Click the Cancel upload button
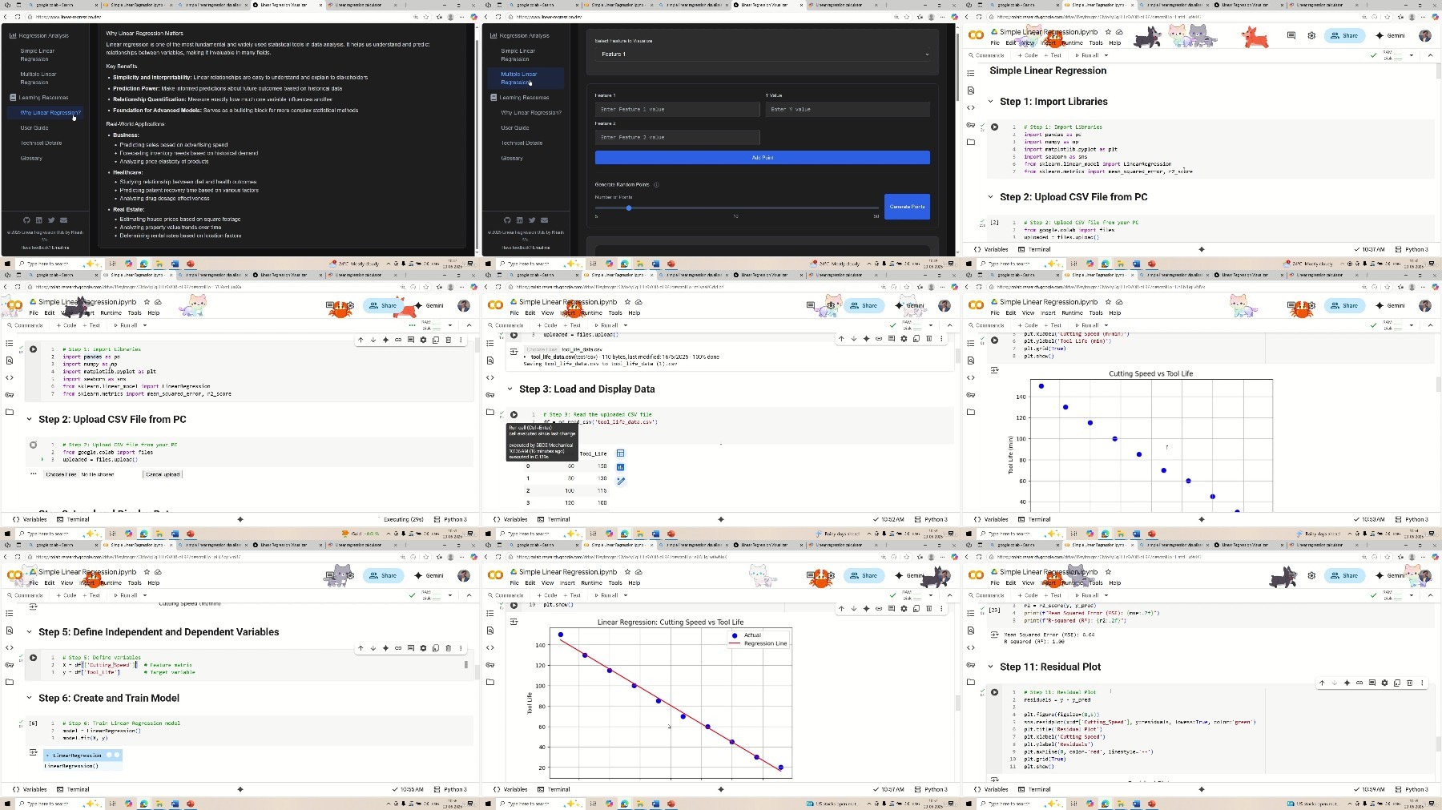The height and width of the screenshot is (810, 1442). (x=163, y=474)
